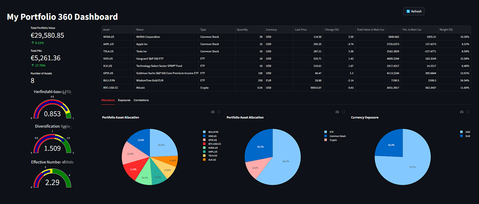Toggle VOO.US legend entry
Screen dimensions: 479x204
(x=210, y=136)
